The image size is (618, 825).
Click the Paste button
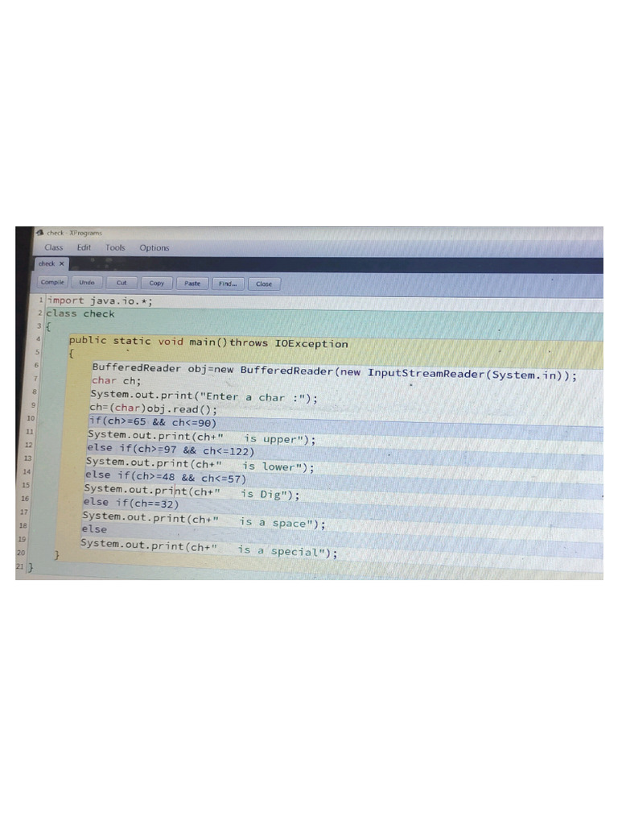pyautogui.click(x=192, y=283)
